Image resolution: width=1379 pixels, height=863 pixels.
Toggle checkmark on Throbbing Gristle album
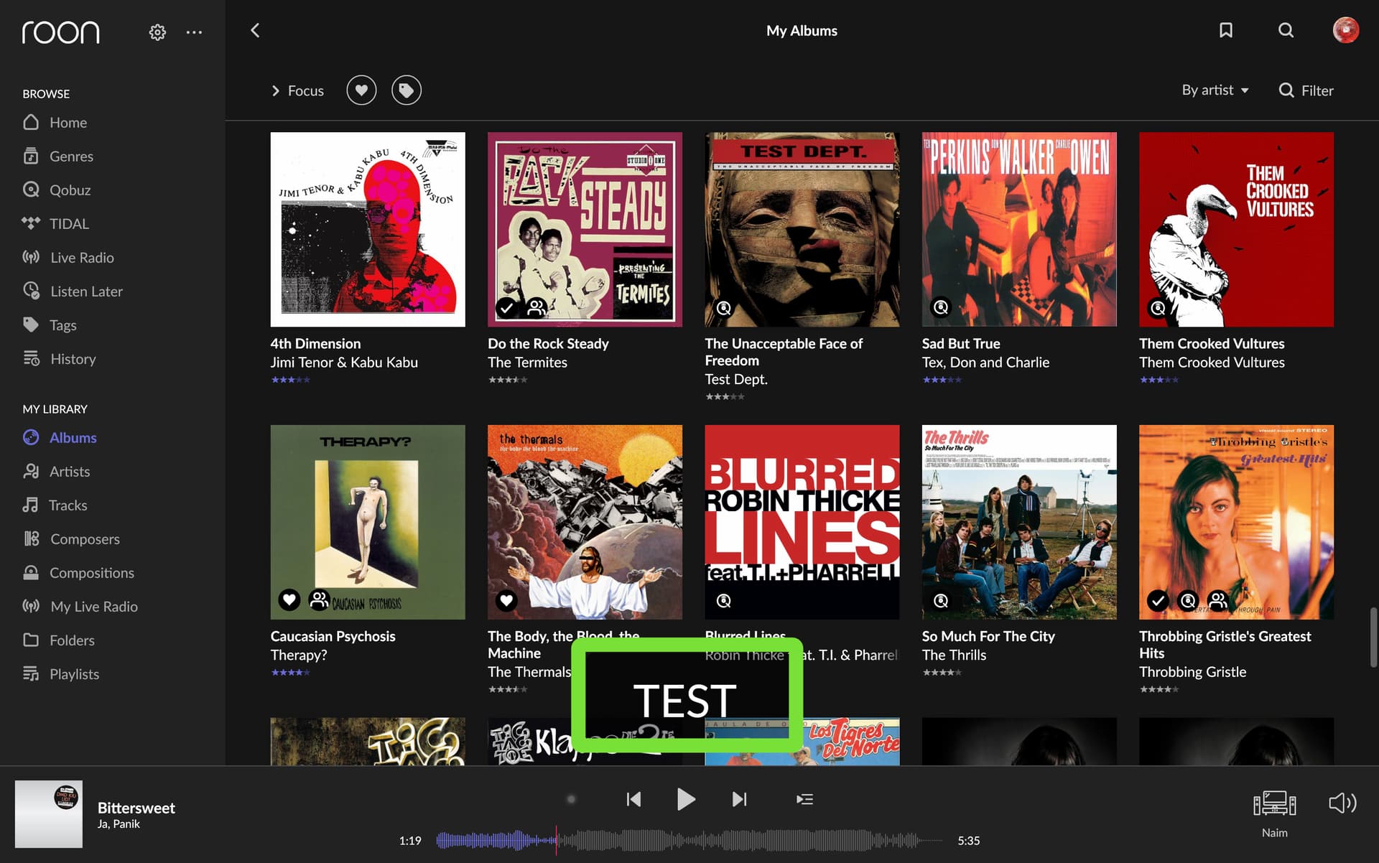click(x=1158, y=600)
